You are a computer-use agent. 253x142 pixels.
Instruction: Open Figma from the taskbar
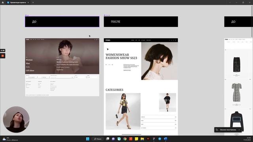[x=154, y=139]
